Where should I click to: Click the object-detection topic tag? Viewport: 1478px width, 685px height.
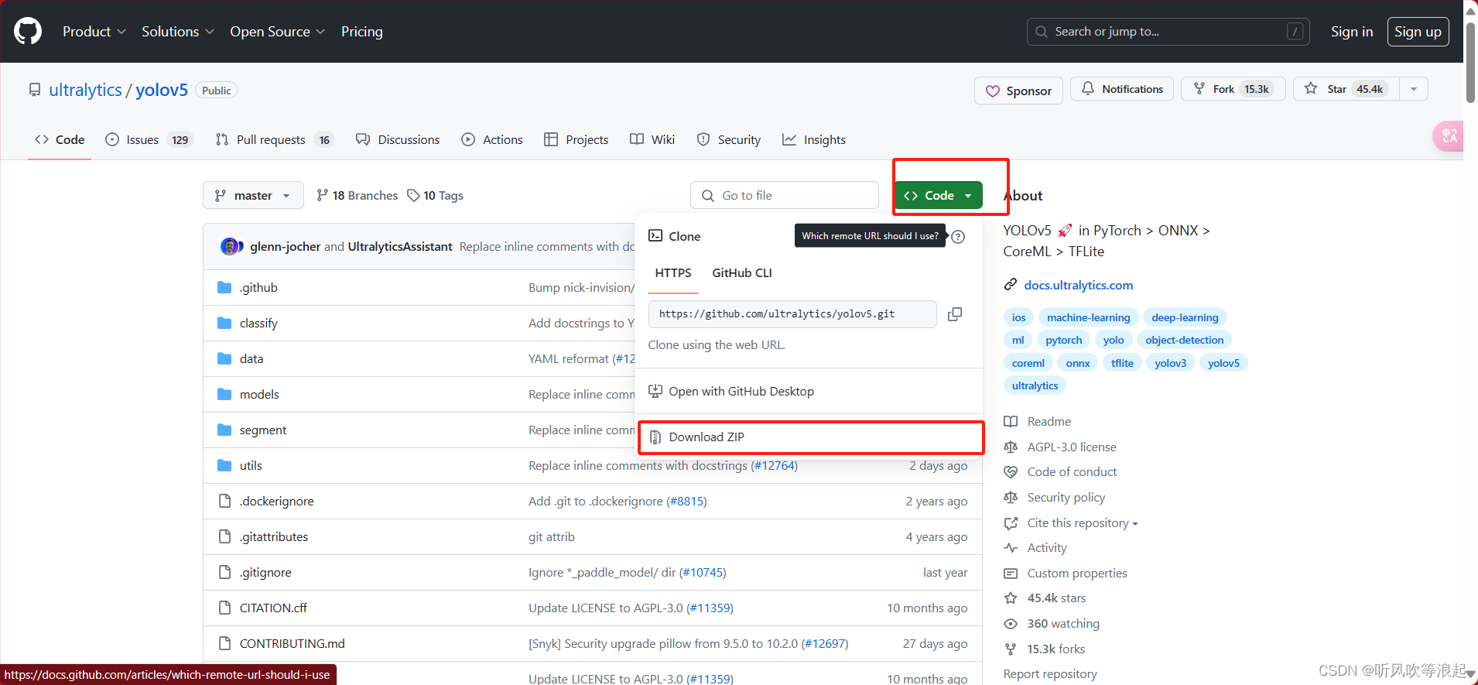(x=1184, y=340)
